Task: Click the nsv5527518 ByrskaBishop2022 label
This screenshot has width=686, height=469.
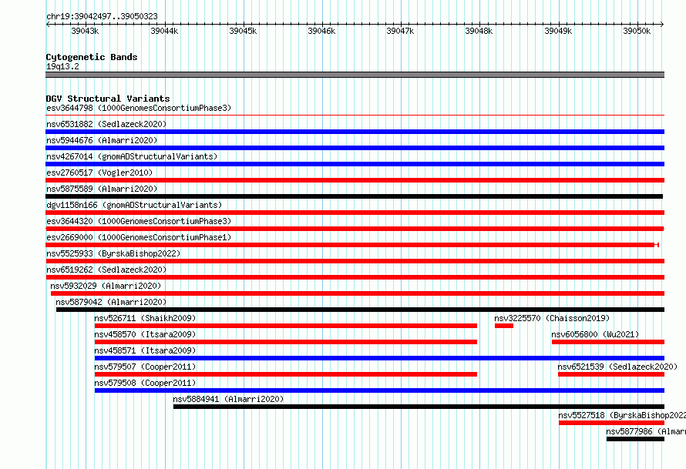Action: click(622, 415)
